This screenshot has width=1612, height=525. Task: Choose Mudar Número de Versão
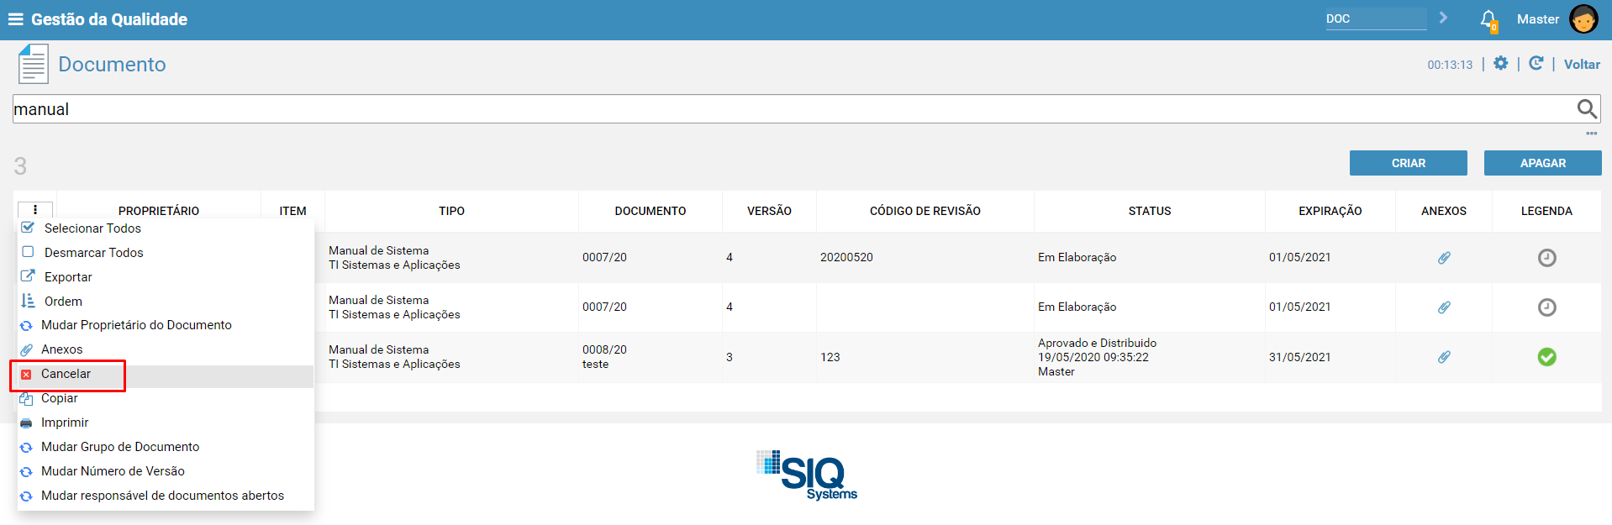point(113,471)
